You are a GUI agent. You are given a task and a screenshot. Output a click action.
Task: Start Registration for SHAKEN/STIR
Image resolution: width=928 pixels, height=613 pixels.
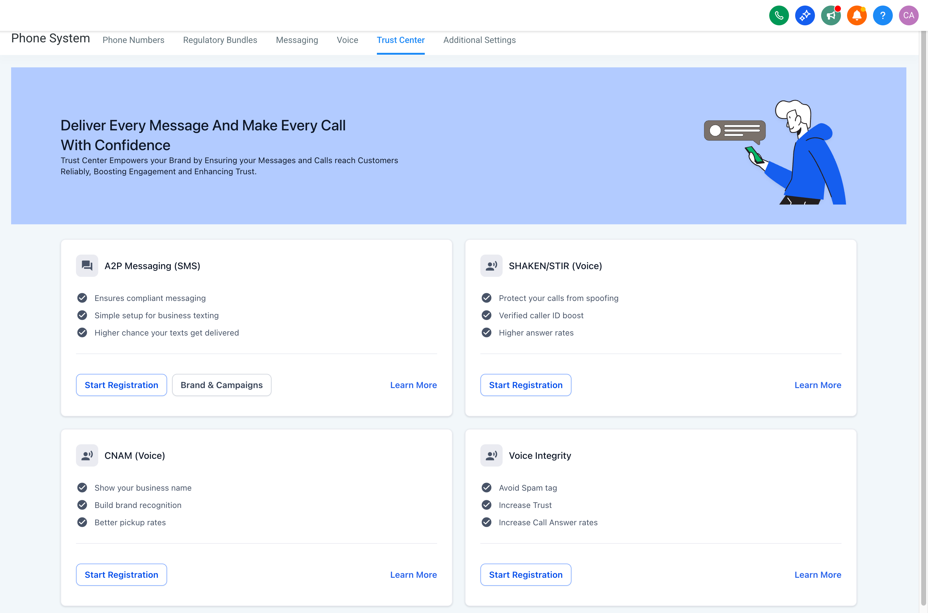[525, 385]
